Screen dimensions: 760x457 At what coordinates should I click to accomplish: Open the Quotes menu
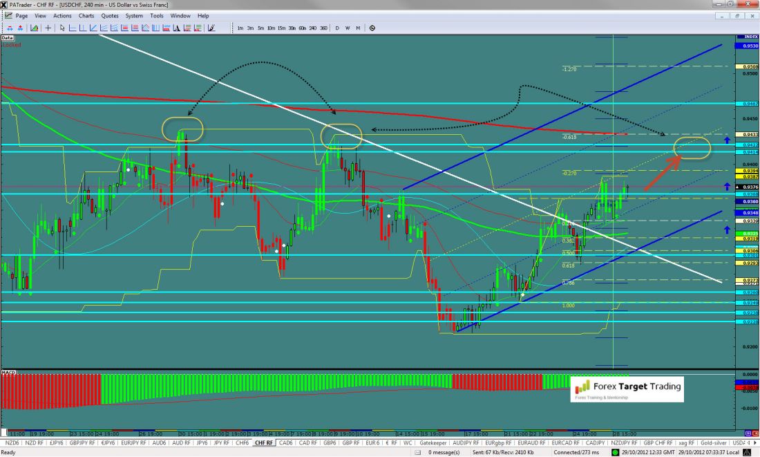point(109,15)
